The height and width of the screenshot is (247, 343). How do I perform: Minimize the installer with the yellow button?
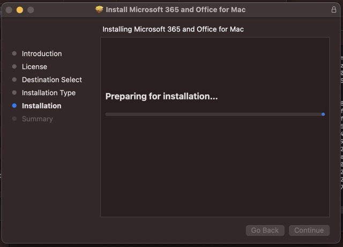point(20,10)
